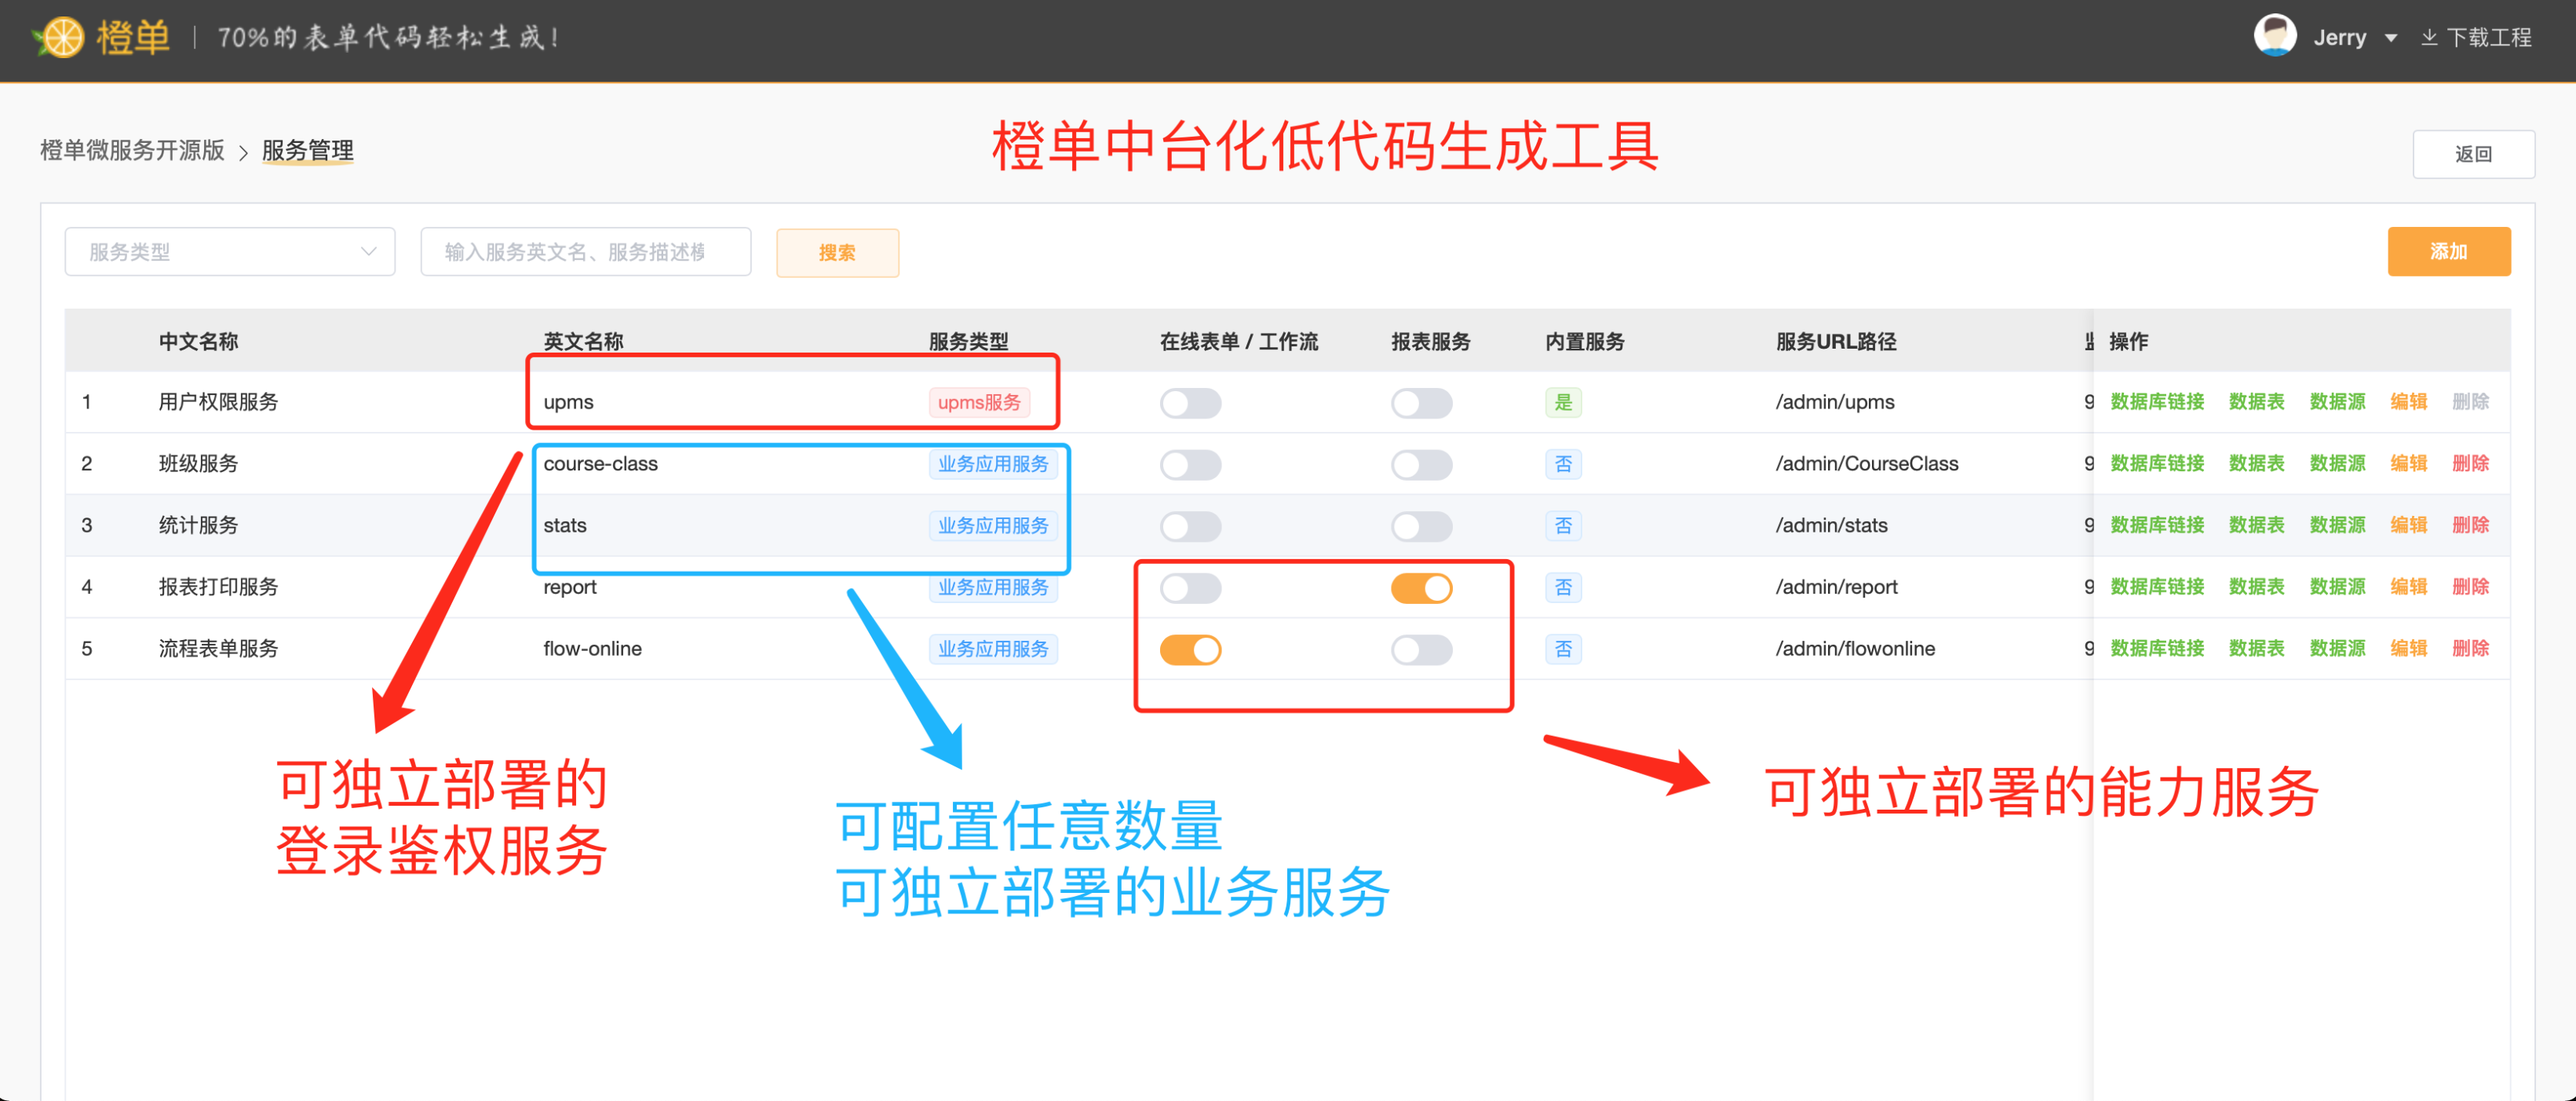Select 服务管理 breadcrumb item
2576x1101 pixels.
[307, 150]
